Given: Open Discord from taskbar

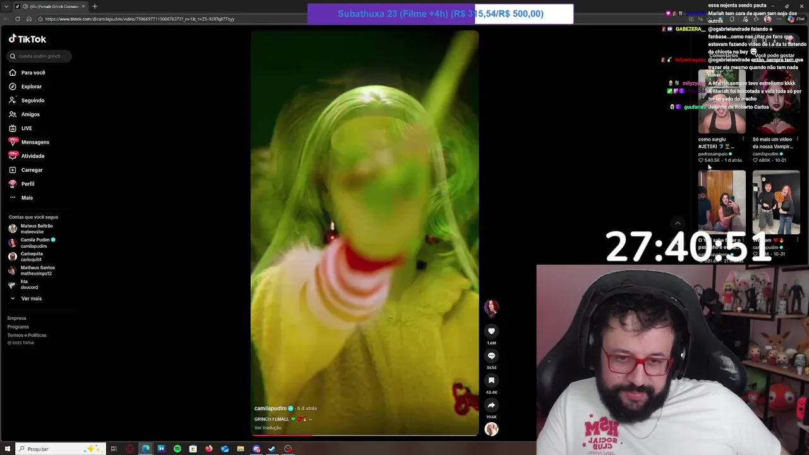Looking at the screenshot, I should click(x=256, y=449).
